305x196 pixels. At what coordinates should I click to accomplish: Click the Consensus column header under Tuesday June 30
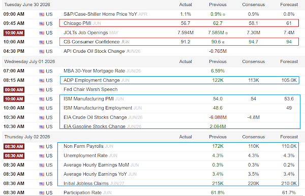(x=254, y=5)
